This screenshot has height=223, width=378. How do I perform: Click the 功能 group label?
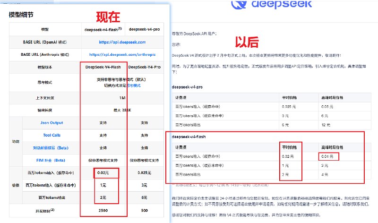[x=16, y=142]
